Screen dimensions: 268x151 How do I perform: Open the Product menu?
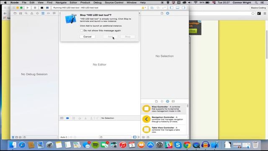85,3
